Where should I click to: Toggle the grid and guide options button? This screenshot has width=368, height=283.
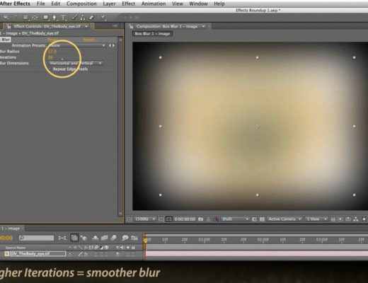pos(161,219)
